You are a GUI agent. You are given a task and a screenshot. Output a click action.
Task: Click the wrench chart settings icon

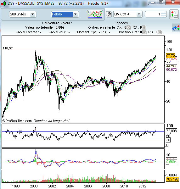pos(109,14)
